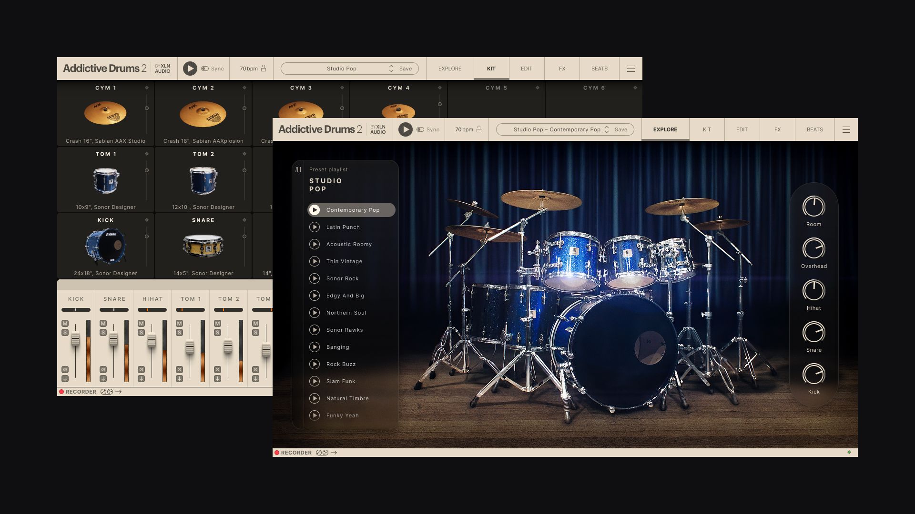Viewport: 915px width, 514px height.
Task: Click the Overhead knob icon
Action: [813, 248]
